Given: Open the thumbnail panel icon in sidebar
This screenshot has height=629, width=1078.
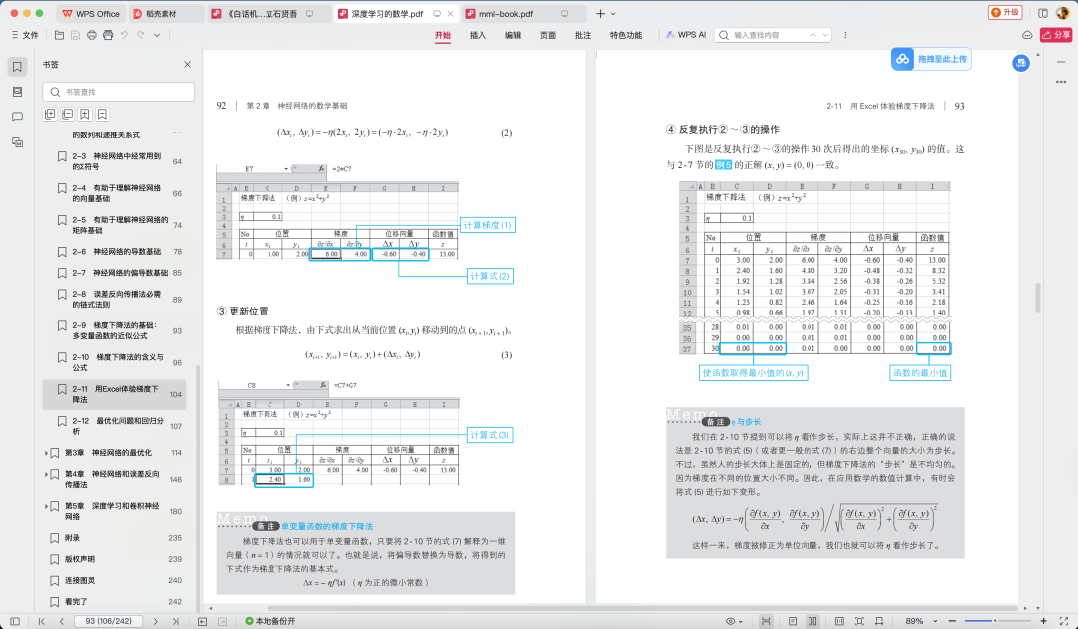Looking at the screenshot, I should [17, 92].
